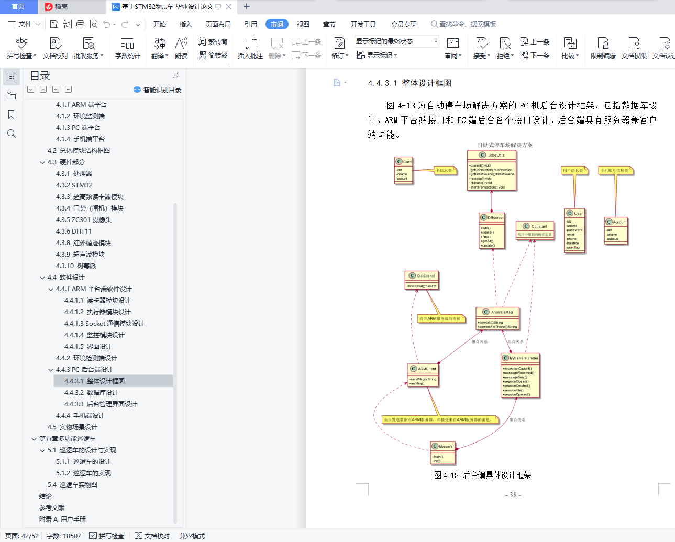The image size is (675, 542).
Task: Open the 接受 dropdown arrow
Action: coord(489,56)
